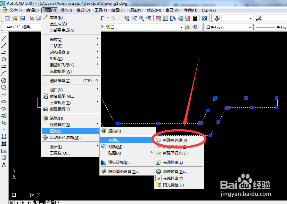Select the Line drawing tool
Image resolution: width=287 pixels, height=204 pixels.
coord(4,38)
